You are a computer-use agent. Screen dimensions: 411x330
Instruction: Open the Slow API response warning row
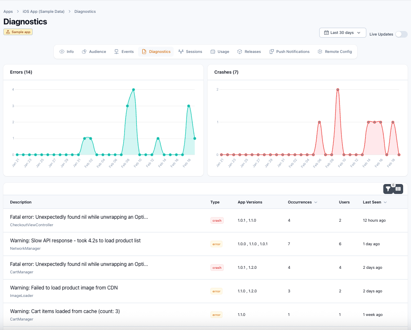[x=75, y=241]
